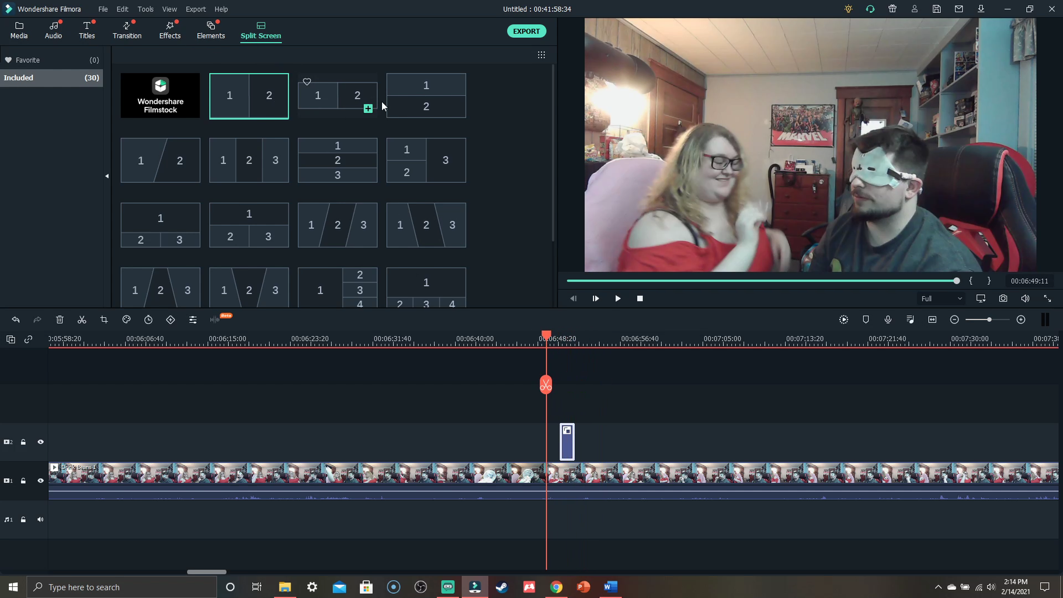1063x598 pixels.
Task: Lock audio track 1
Action: pos(23,519)
